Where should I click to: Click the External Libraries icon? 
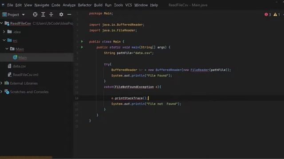coord(7,83)
